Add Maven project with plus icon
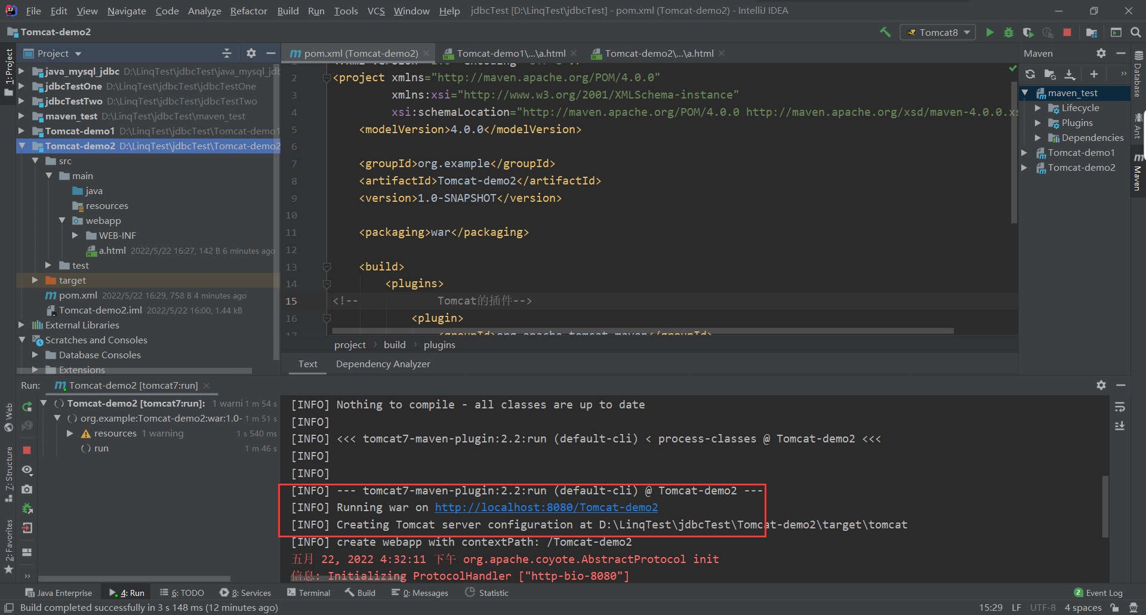The width and height of the screenshot is (1146, 615). click(x=1093, y=74)
